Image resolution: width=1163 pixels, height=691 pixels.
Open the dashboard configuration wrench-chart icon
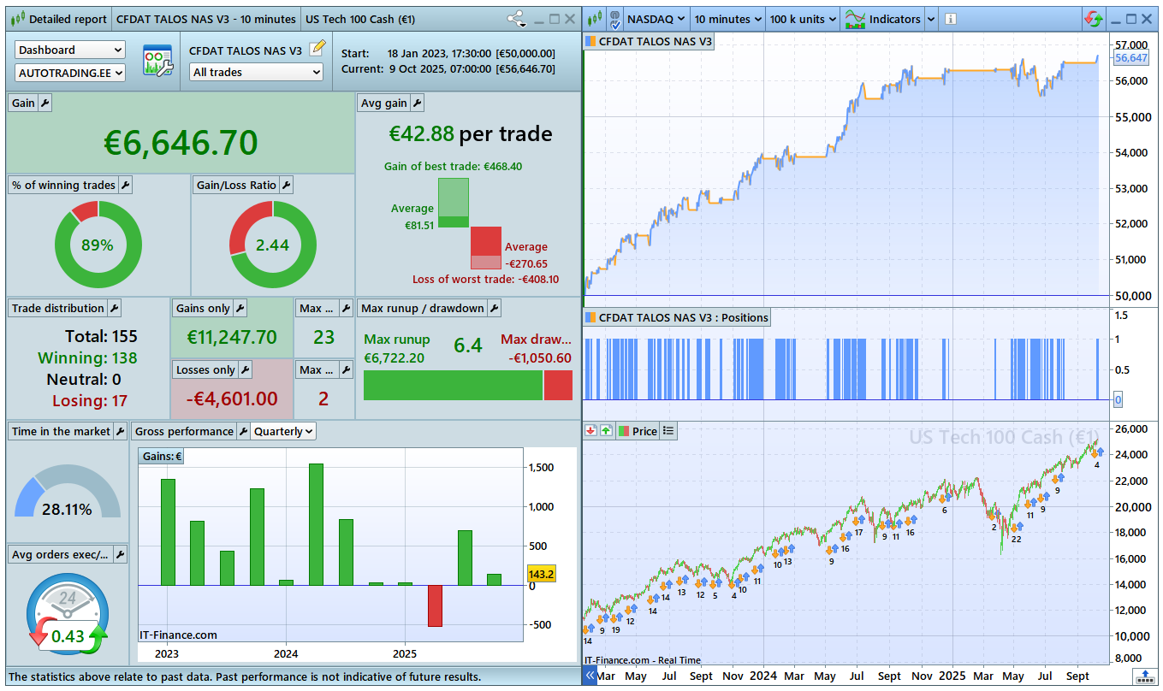tap(157, 62)
